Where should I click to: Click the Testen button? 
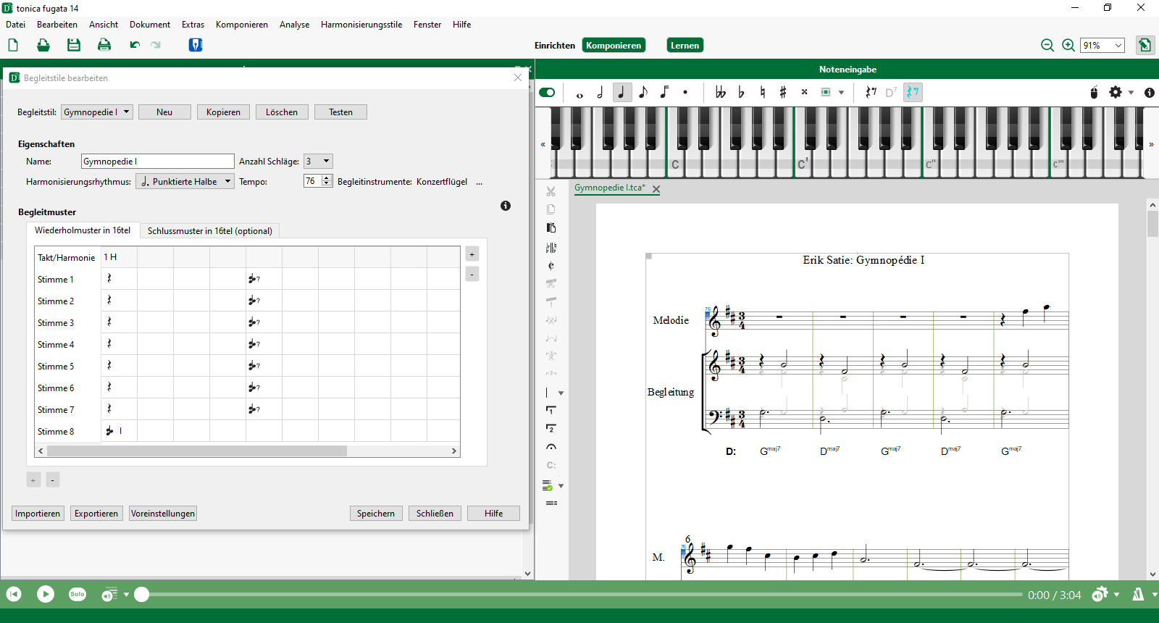tap(340, 112)
